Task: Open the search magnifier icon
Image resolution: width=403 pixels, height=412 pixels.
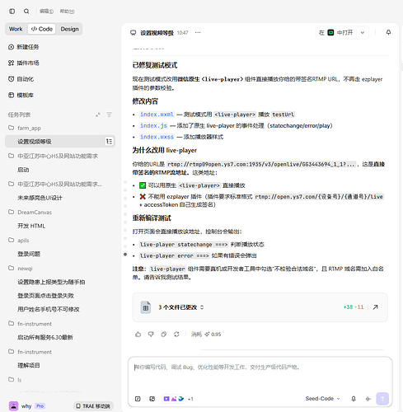Action: click(26, 12)
